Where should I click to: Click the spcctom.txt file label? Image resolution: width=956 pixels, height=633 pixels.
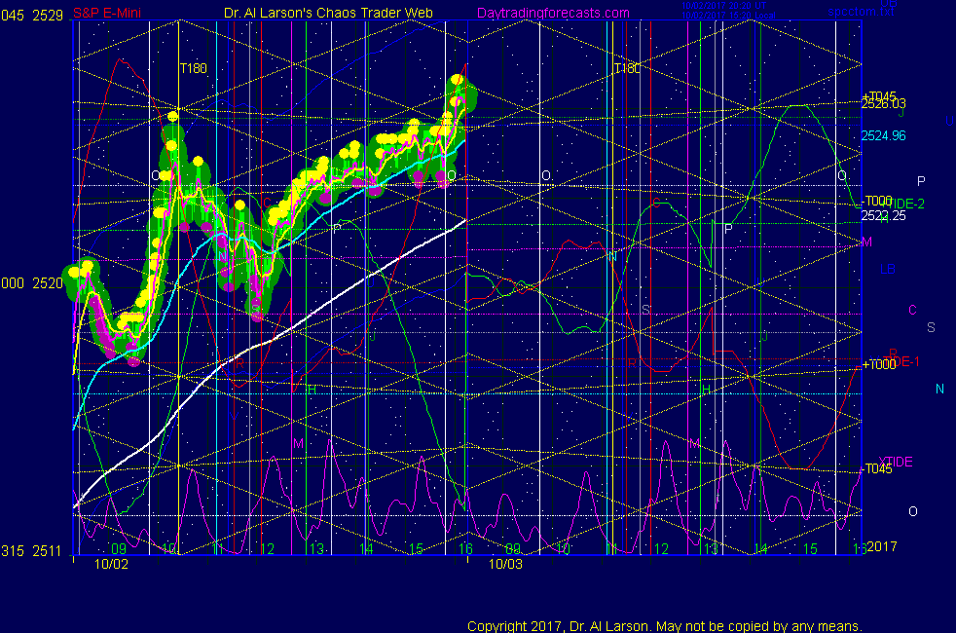point(861,11)
